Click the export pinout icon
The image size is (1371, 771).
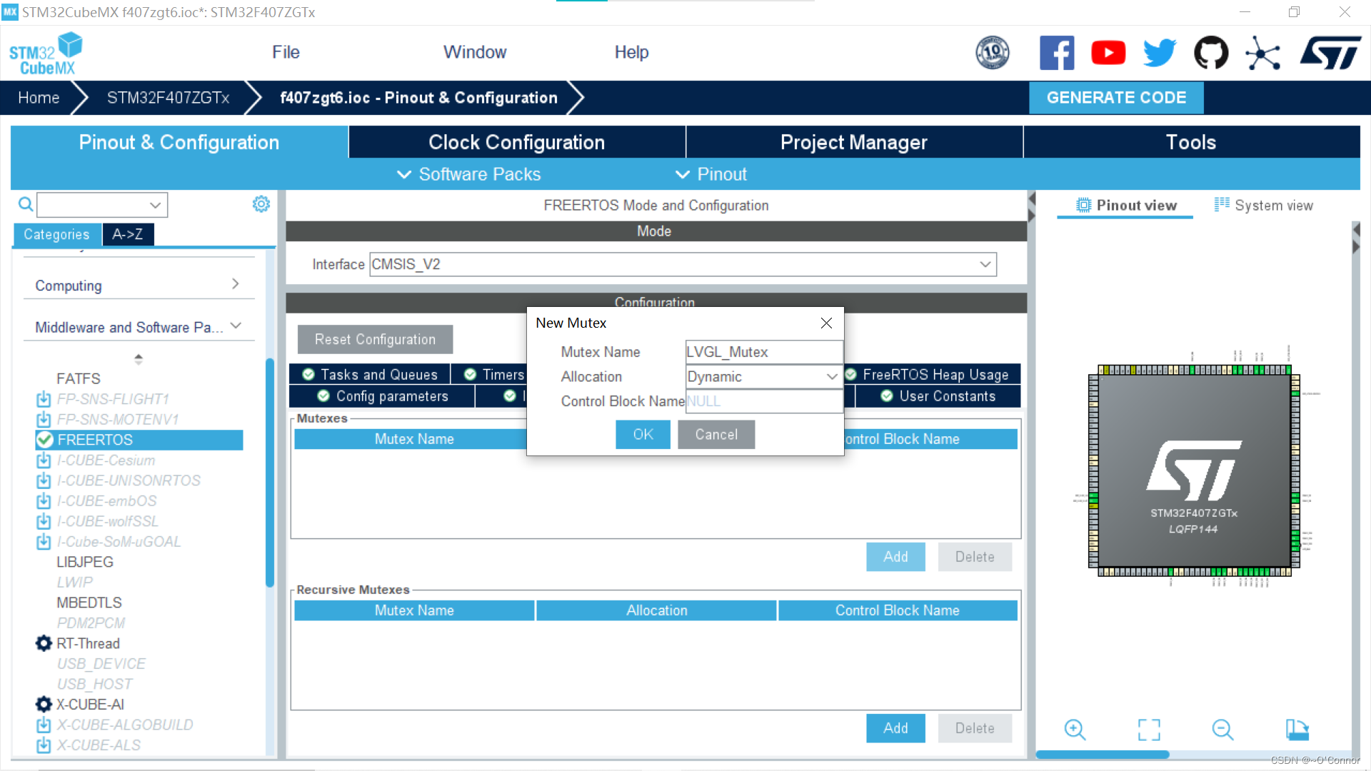tap(1297, 729)
